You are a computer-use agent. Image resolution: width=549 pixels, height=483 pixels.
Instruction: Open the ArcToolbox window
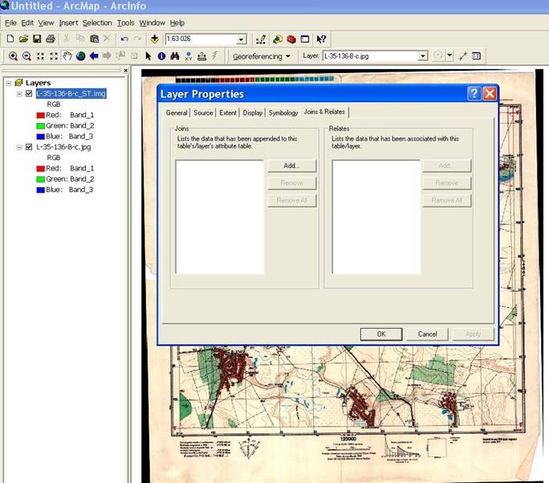click(291, 39)
